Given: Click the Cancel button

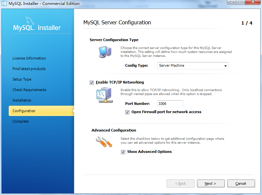Looking at the screenshot, I should (x=241, y=183).
